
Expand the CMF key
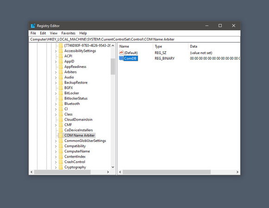(56, 125)
